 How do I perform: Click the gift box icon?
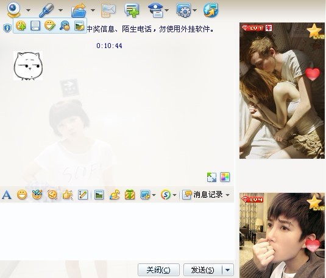[x=130, y=195]
